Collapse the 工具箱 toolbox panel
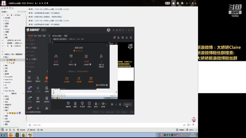Image resolution: width=246 pixels, height=138 pixels. tap(47, 71)
